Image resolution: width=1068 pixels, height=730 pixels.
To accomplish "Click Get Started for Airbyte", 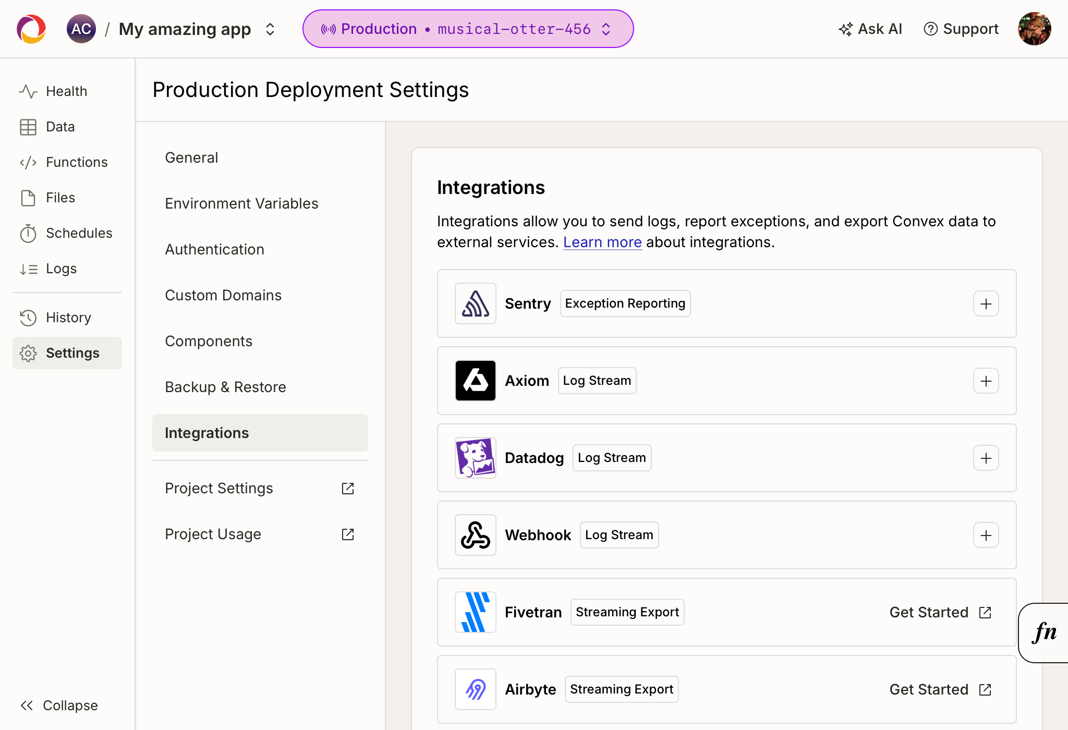I will 940,689.
